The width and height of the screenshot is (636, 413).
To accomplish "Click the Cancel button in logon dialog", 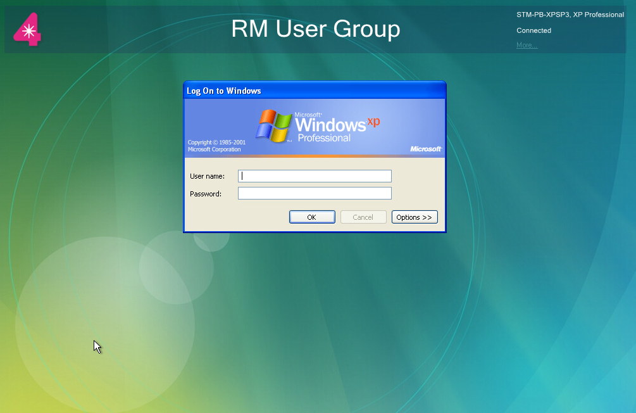I will pos(363,217).
